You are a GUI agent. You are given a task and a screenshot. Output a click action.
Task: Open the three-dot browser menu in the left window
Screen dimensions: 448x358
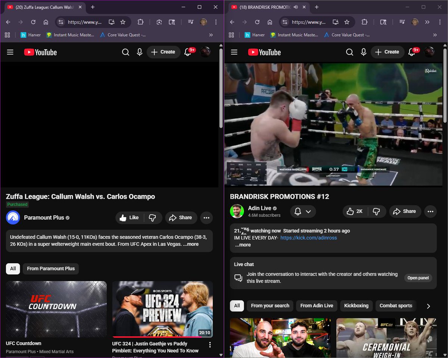pos(216,22)
